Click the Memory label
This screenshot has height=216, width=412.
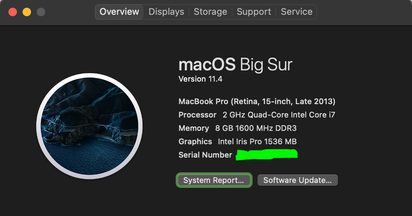point(194,128)
